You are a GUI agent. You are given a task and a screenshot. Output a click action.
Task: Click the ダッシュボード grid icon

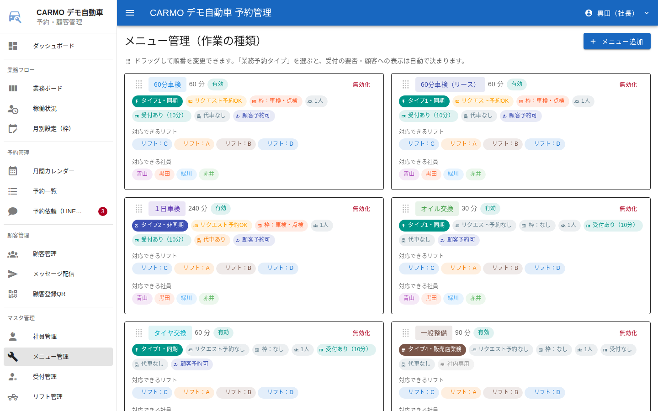pyautogui.click(x=13, y=46)
